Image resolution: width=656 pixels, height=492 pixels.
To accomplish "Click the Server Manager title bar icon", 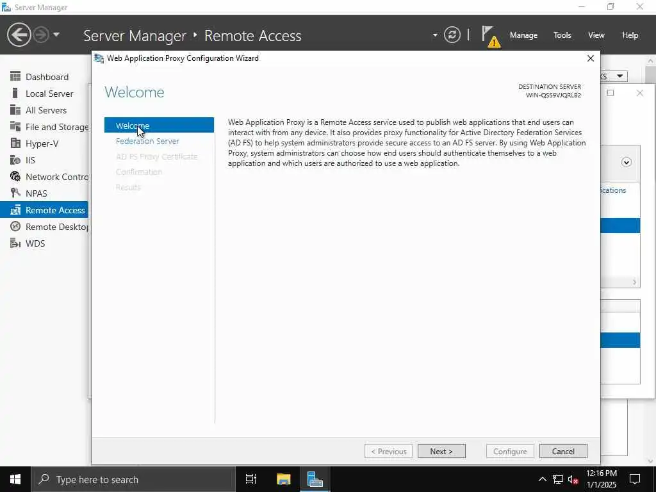I will (6, 7).
